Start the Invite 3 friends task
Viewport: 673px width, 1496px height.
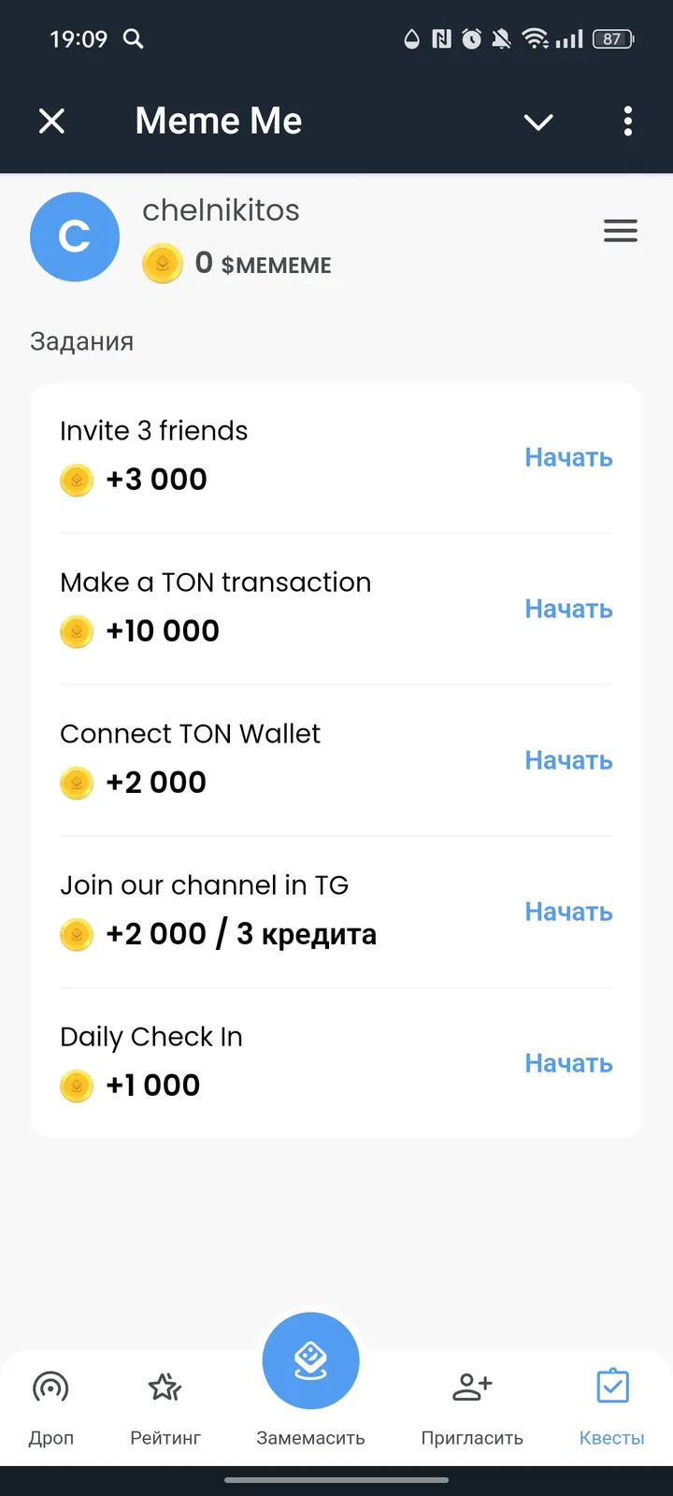click(x=568, y=457)
